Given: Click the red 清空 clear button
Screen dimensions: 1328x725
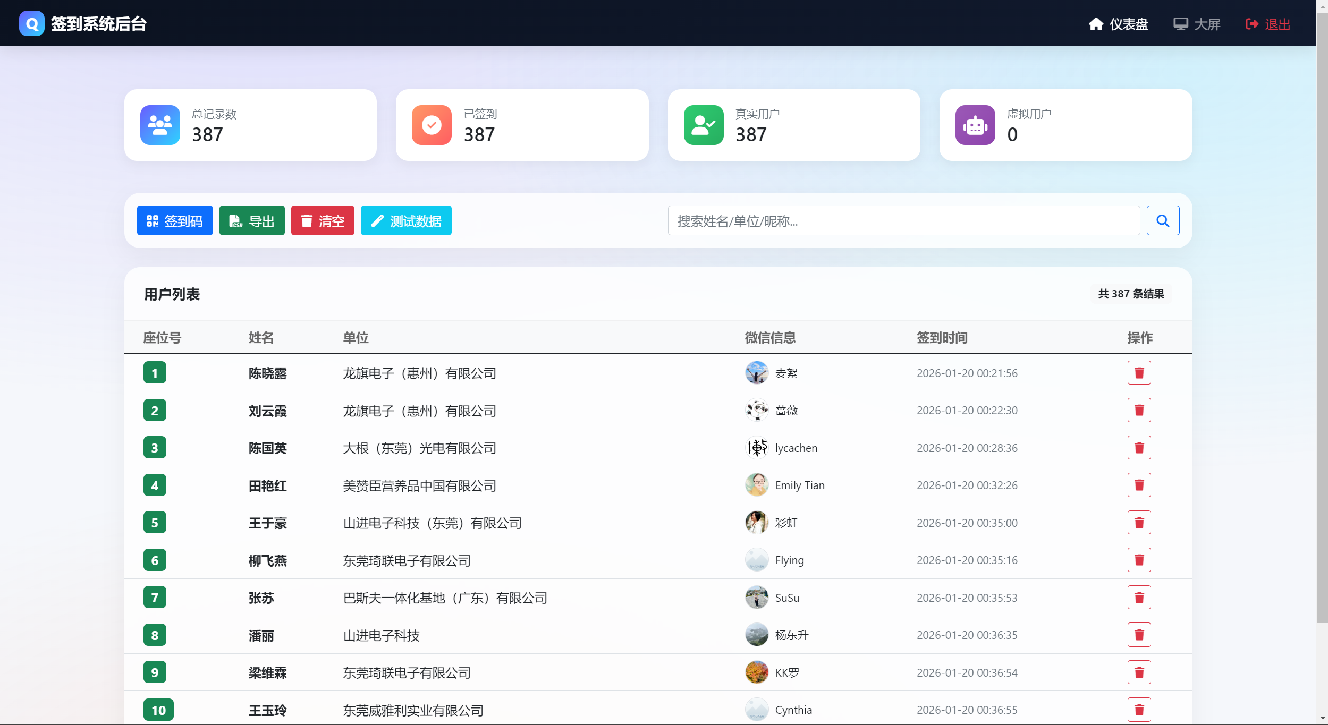Looking at the screenshot, I should point(323,220).
